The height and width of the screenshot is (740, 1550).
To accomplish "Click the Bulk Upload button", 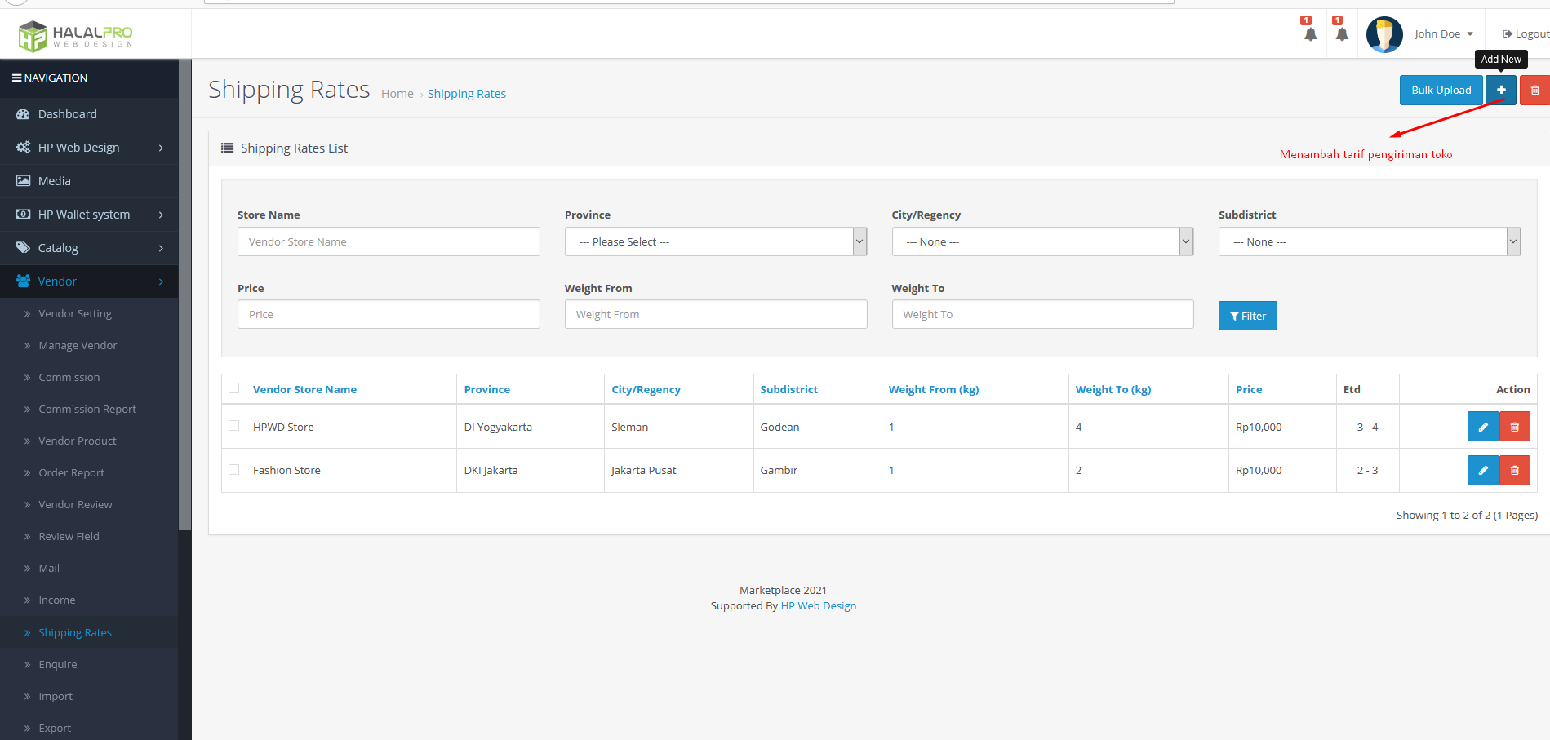I will [x=1441, y=91].
